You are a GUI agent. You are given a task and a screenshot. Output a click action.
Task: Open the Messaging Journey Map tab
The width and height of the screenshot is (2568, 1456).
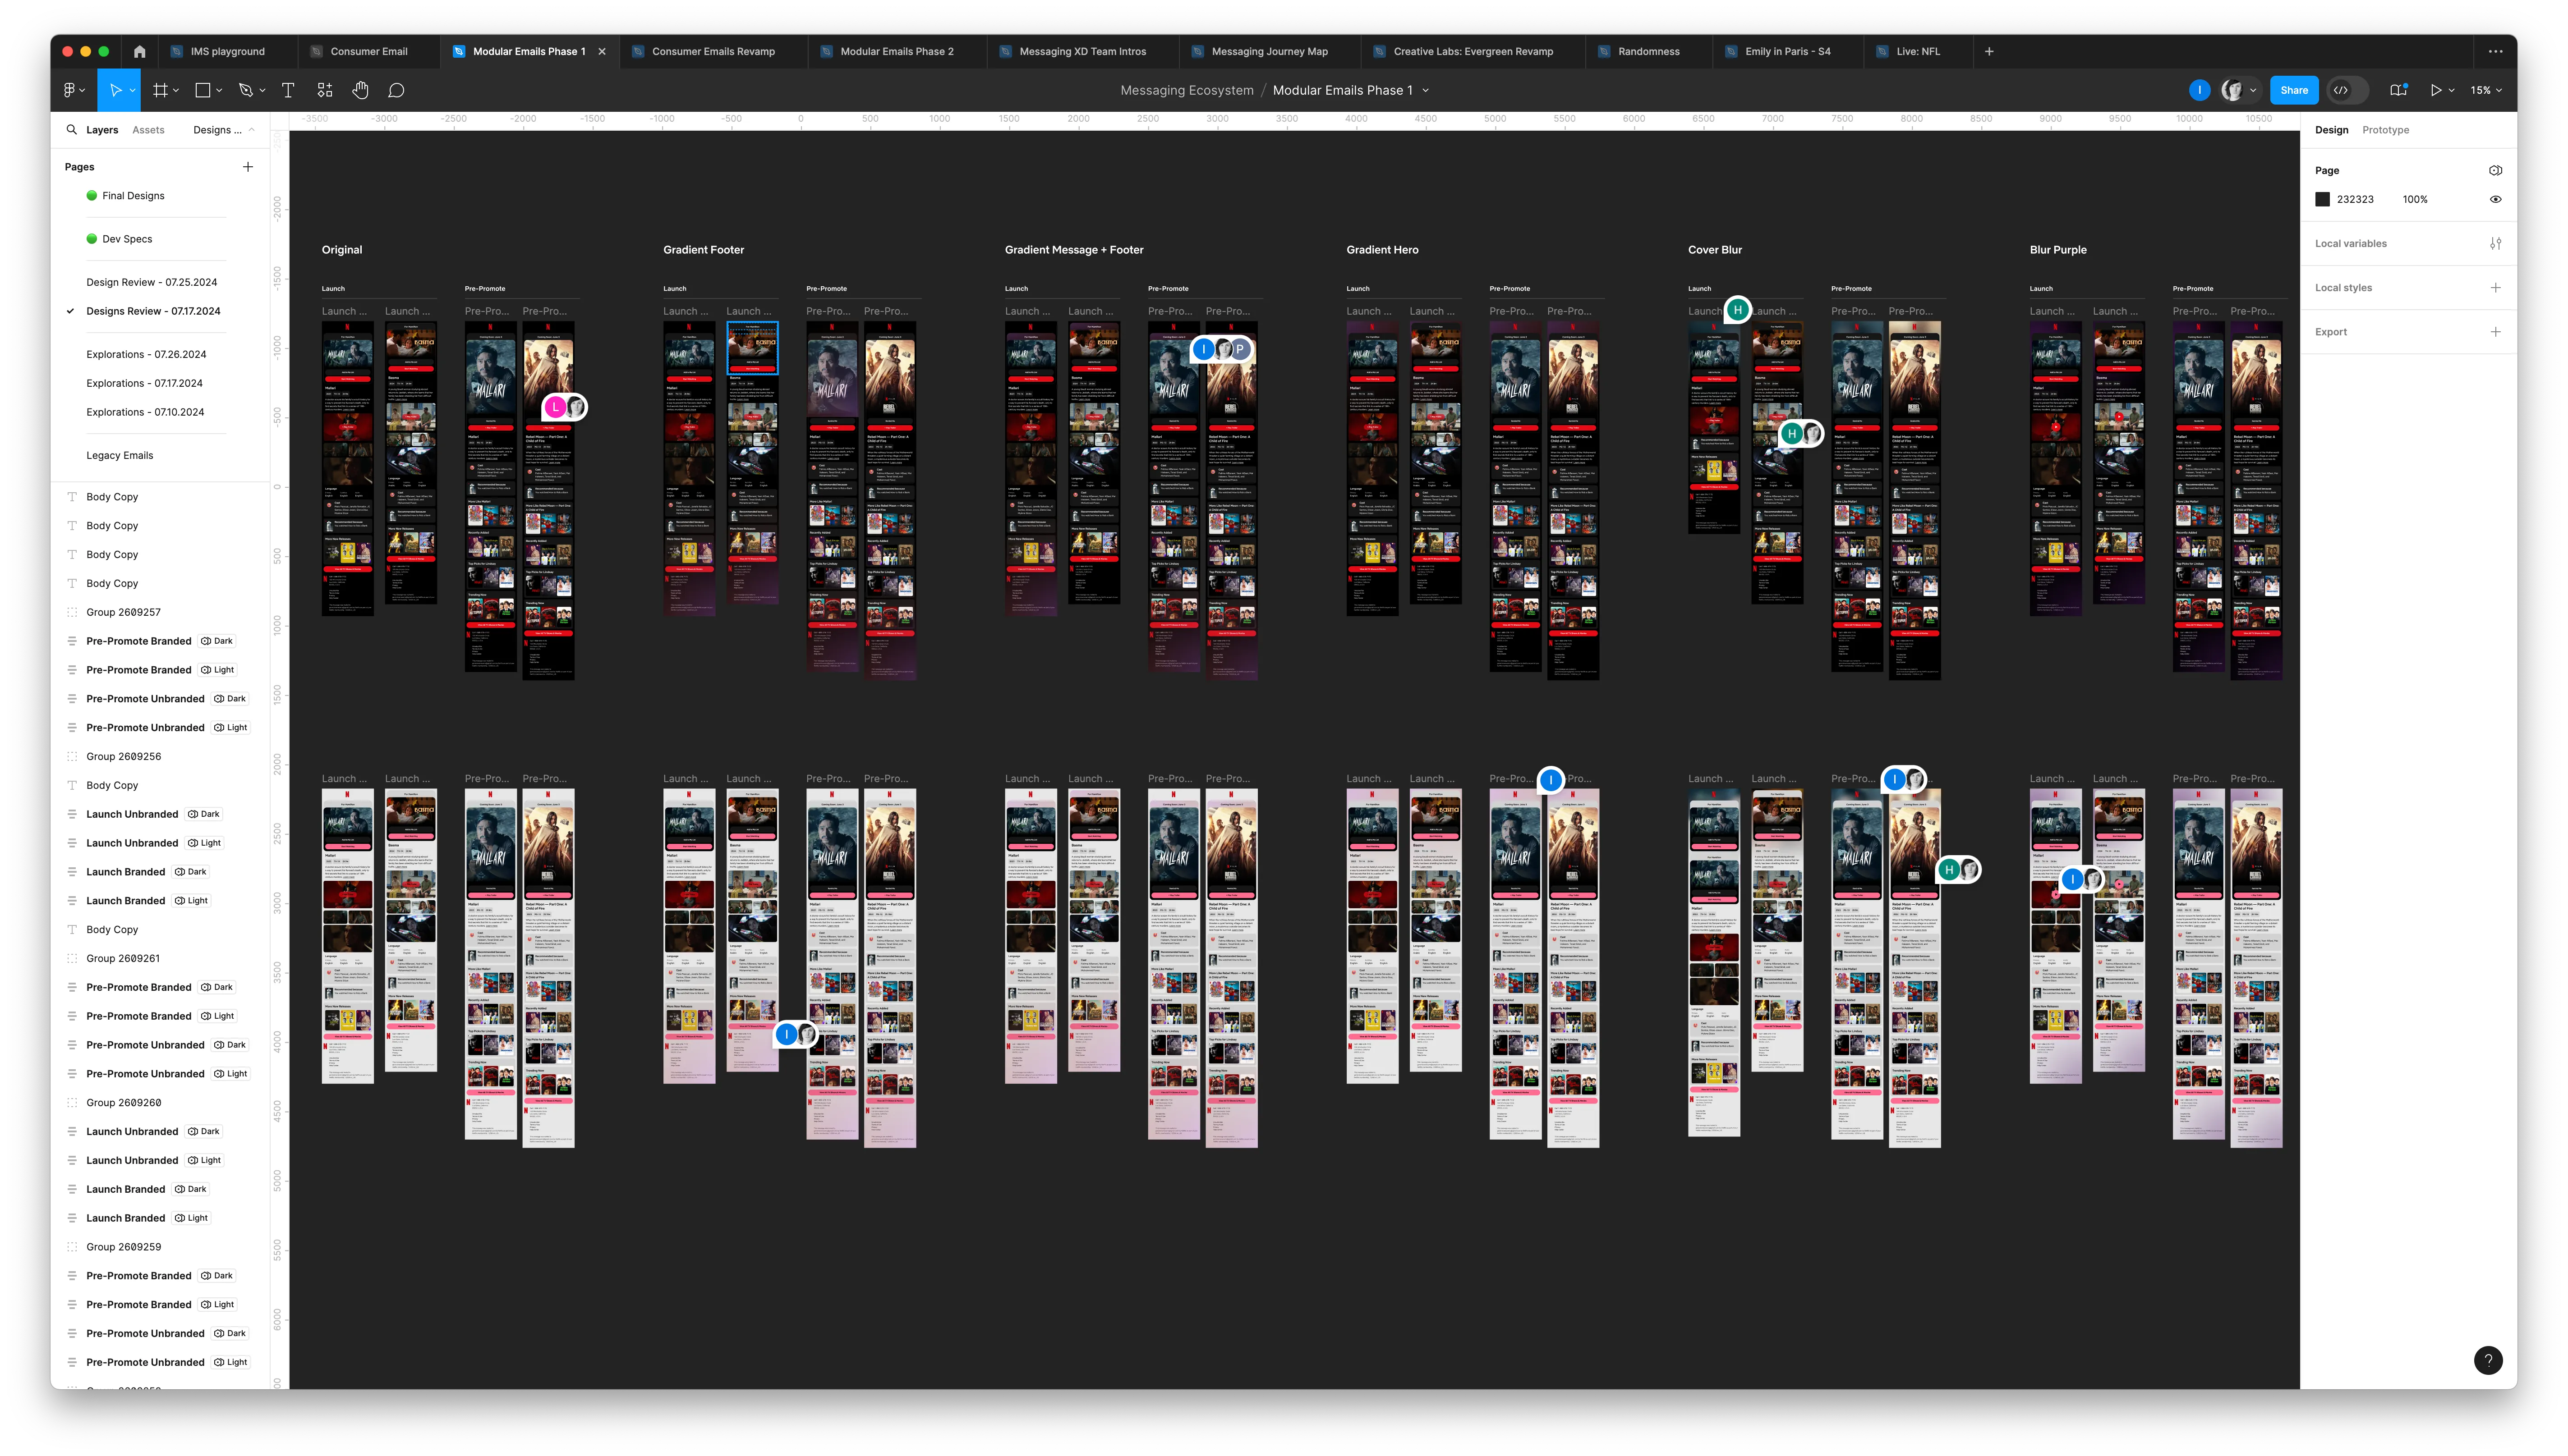pyautogui.click(x=1270, y=51)
